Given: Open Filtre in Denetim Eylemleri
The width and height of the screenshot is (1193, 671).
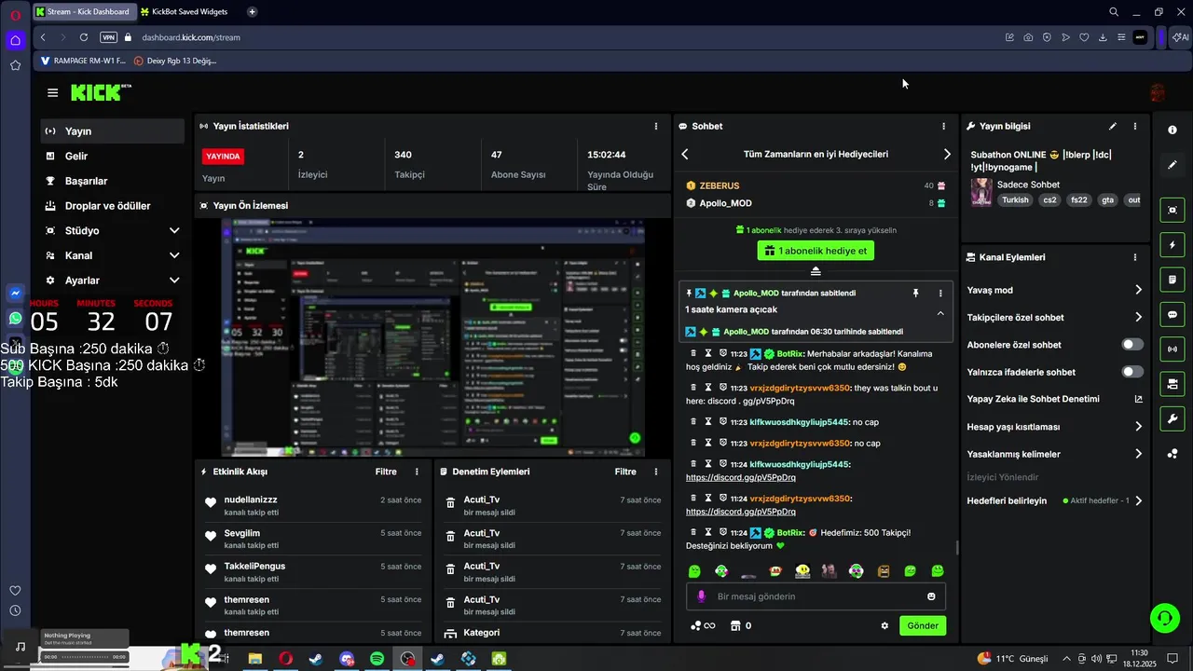Looking at the screenshot, I should (625, 472).
